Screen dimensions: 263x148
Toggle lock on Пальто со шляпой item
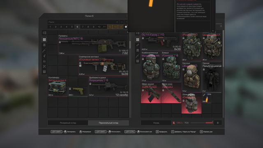point(204,69)
